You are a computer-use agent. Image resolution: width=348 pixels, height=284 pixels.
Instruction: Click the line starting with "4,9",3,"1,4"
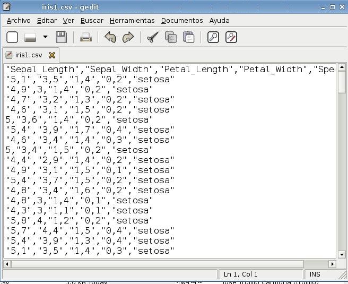point(79,90)
